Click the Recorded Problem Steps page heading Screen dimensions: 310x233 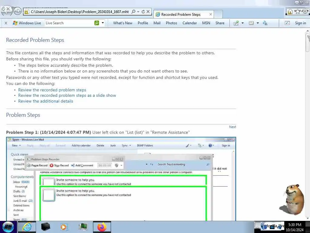tap(35, 40)
